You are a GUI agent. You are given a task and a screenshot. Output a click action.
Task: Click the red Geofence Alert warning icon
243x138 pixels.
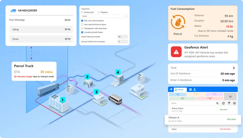coord(176,52)
